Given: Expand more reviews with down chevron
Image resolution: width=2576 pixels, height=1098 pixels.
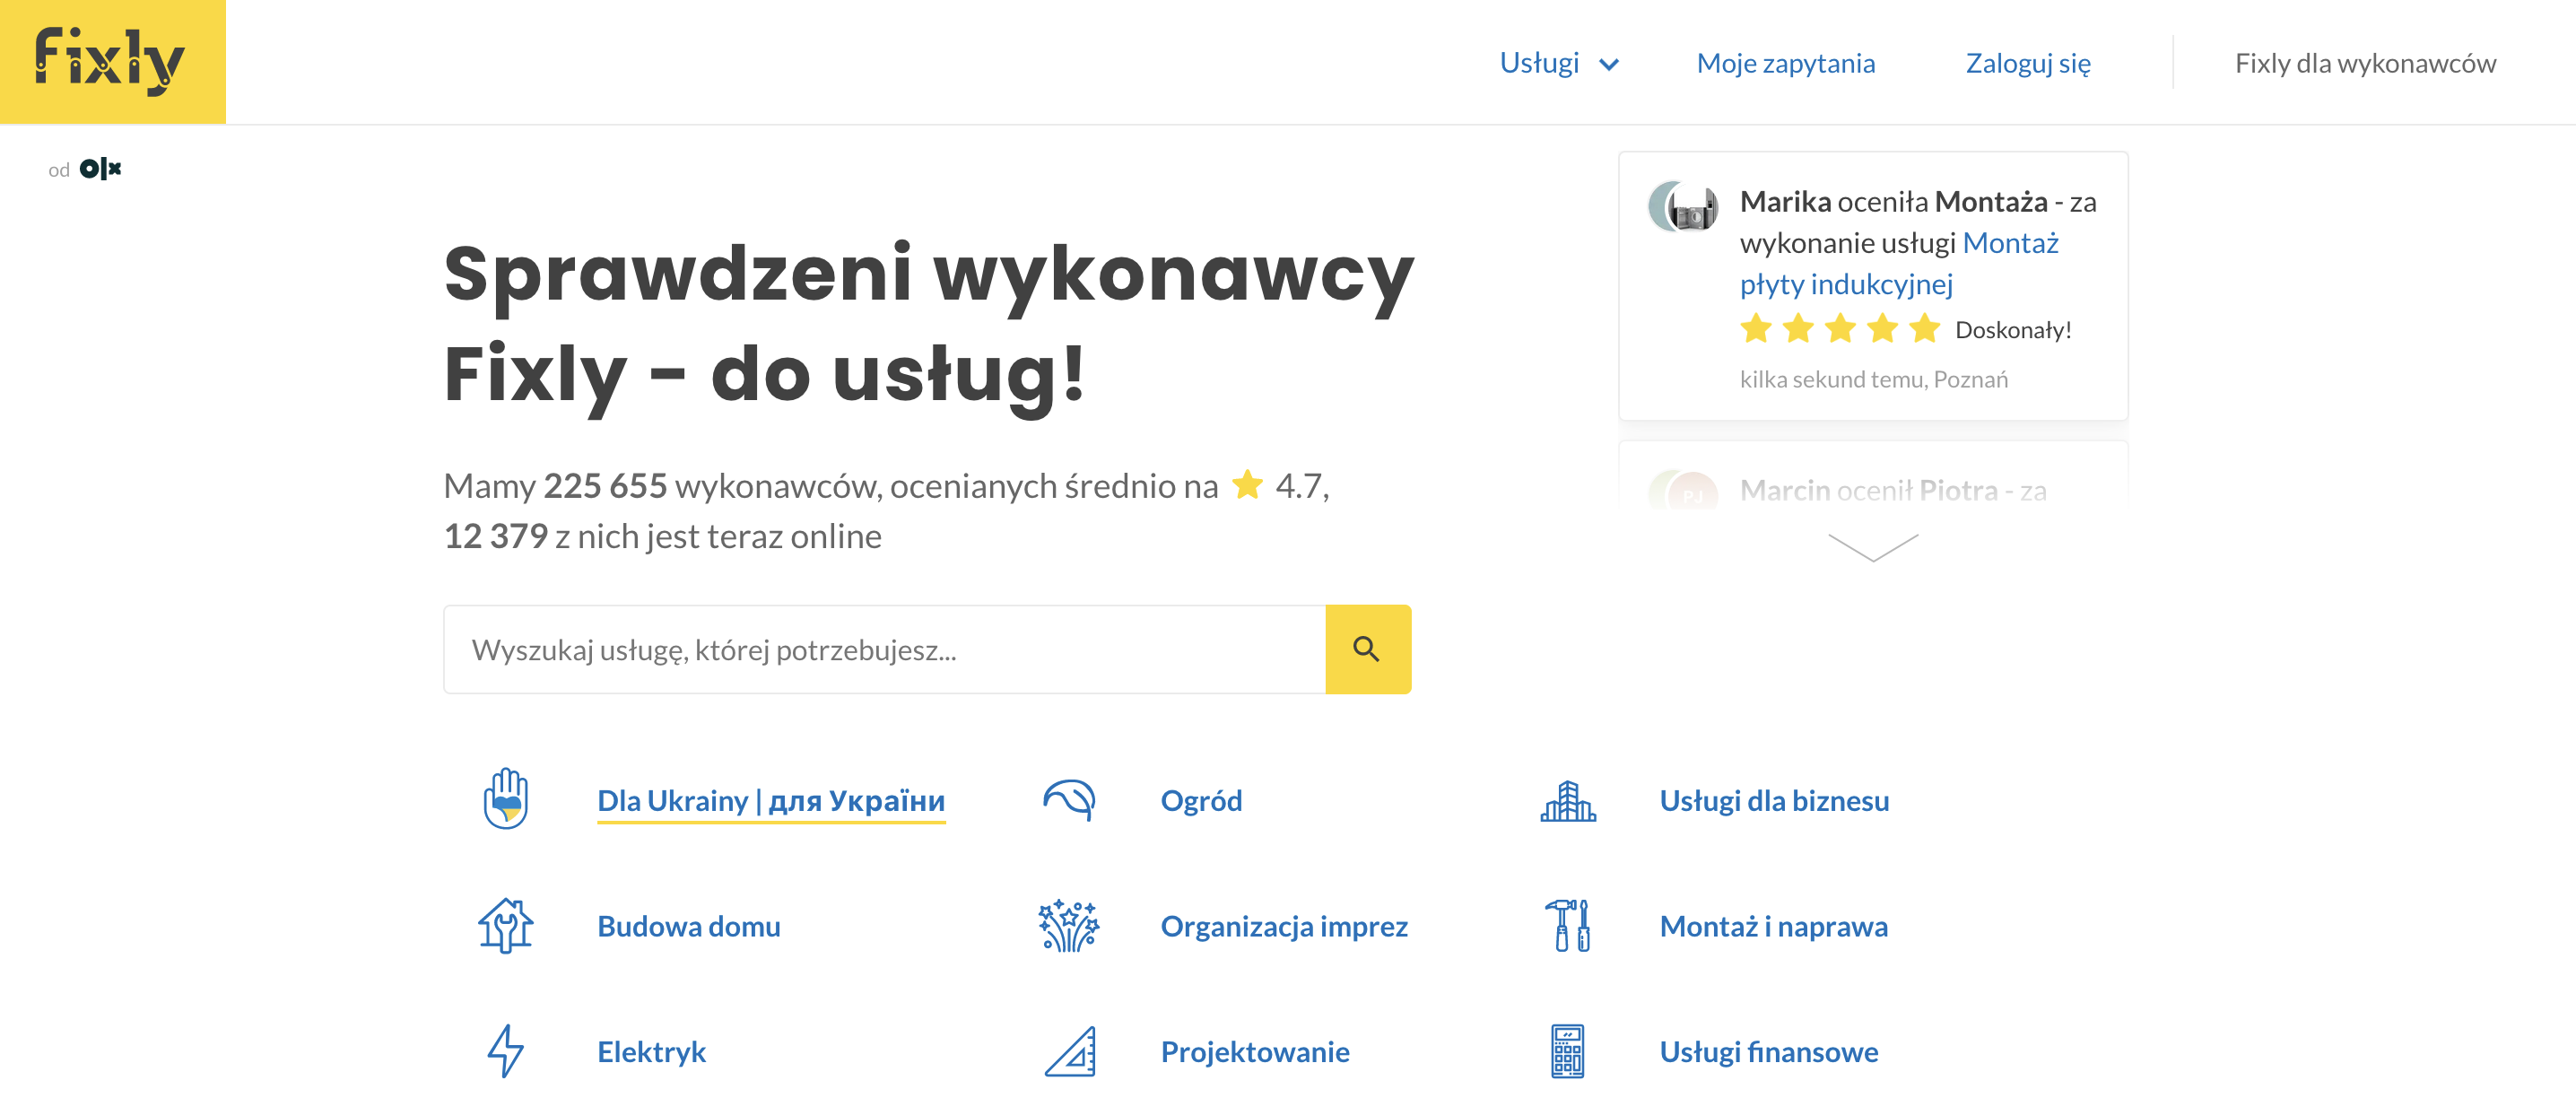Looking at the screenshot, I should [1872, 547].
